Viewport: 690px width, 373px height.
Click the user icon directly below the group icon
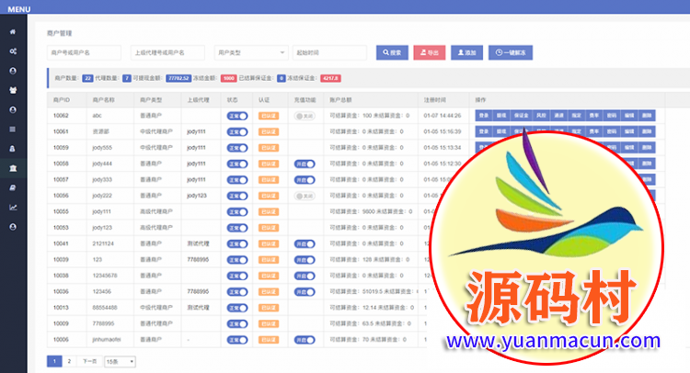pyautogui.click(x=13, y=110)
